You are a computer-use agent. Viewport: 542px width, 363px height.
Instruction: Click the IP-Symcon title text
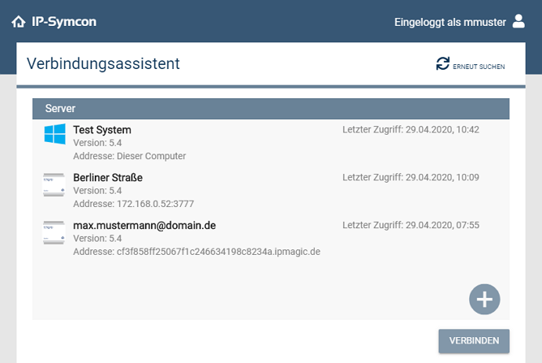tap(63, 22)
